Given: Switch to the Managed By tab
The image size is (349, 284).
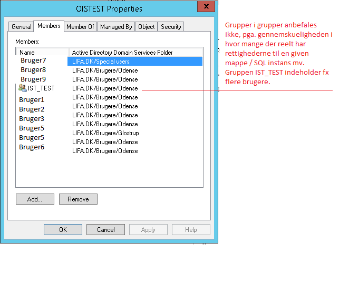Looking at the screenshot, I should click(116, 27).
